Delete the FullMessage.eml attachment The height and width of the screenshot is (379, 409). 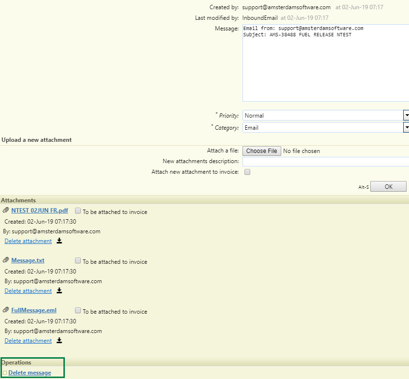click(x=28, y=340)
